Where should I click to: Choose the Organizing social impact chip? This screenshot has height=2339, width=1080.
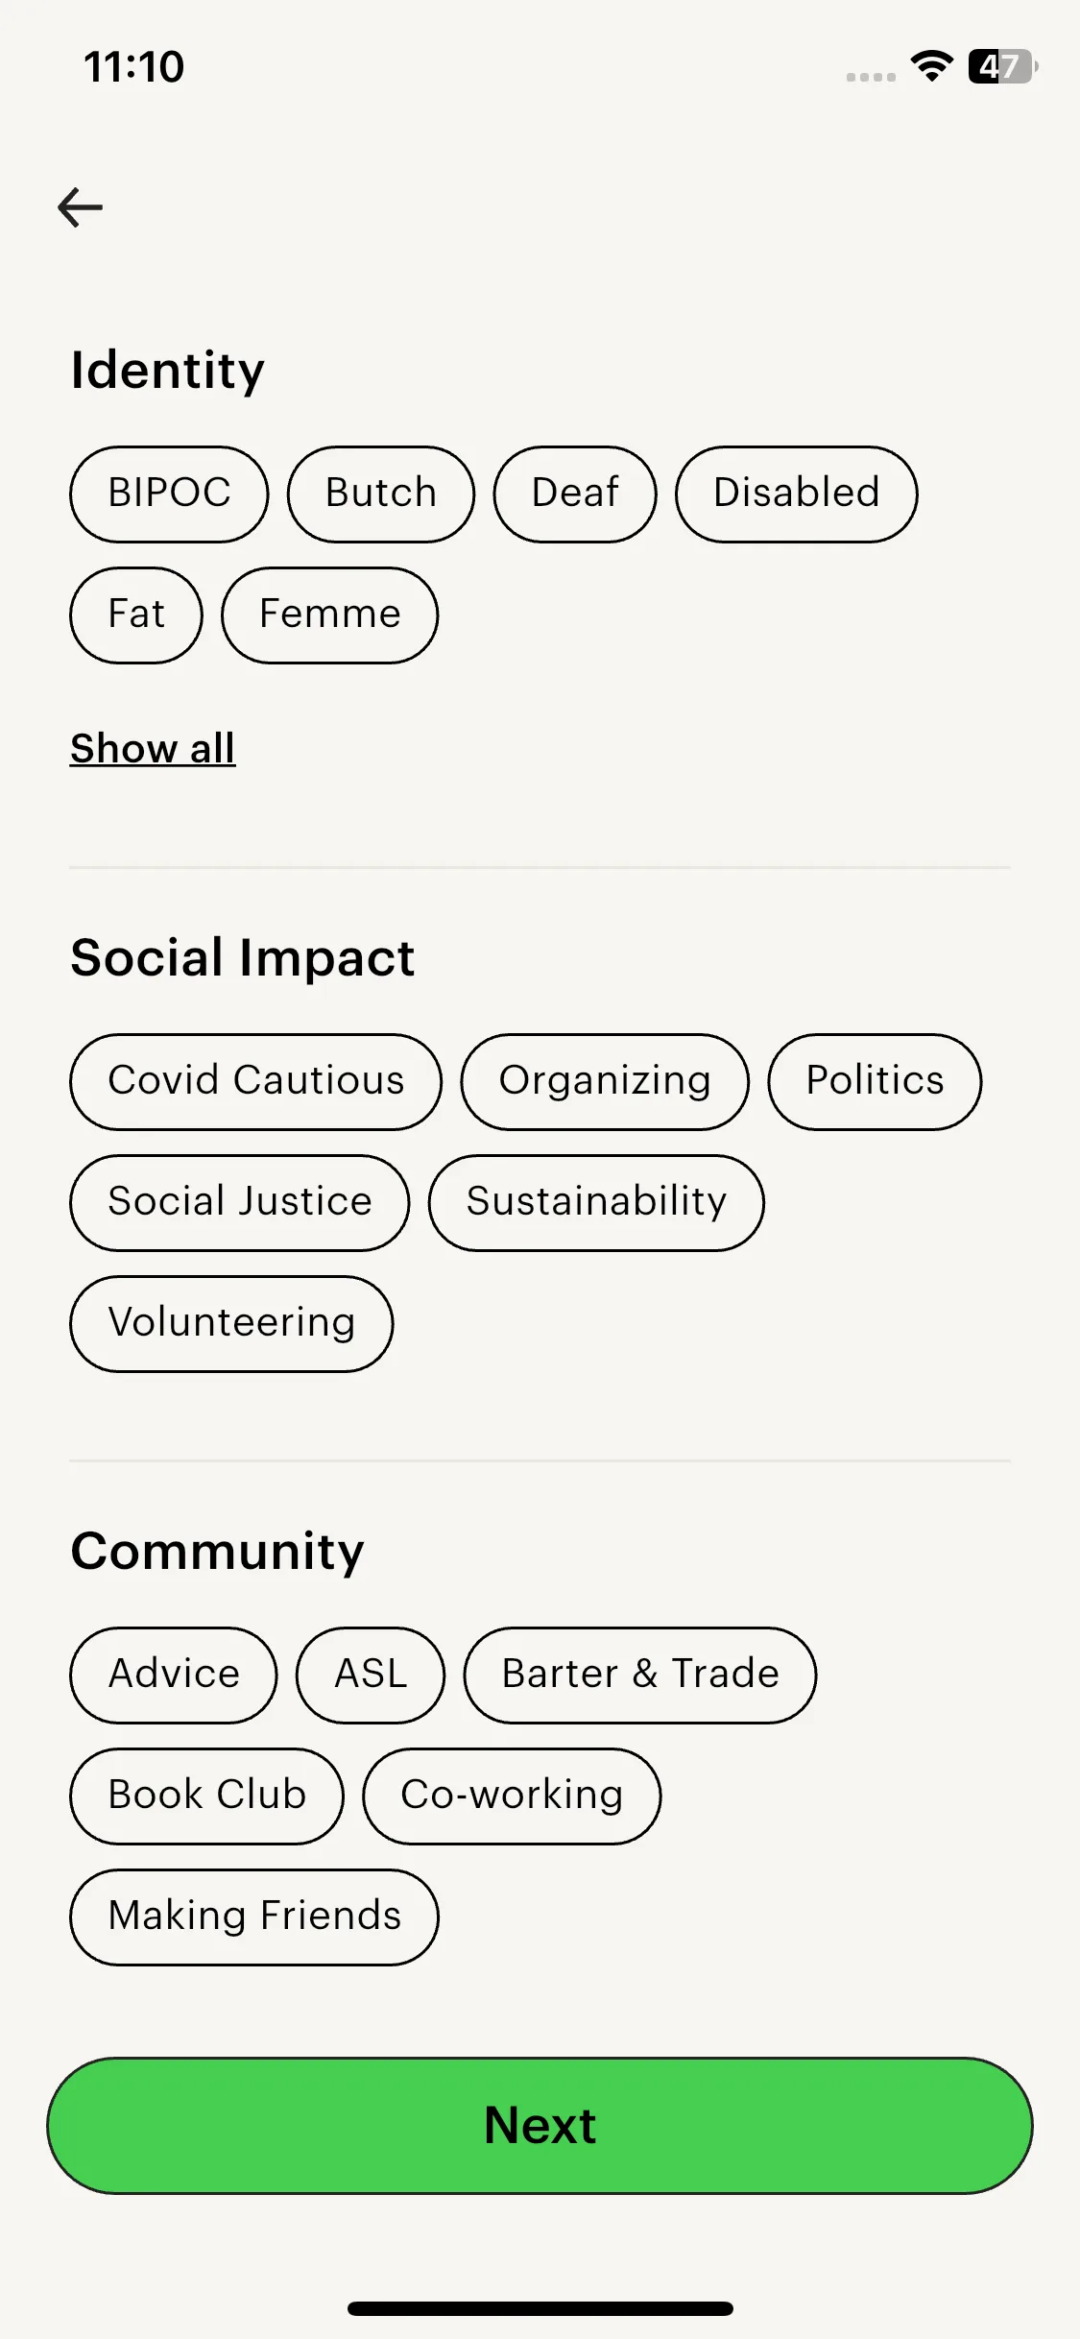(x=605, y=1081)
